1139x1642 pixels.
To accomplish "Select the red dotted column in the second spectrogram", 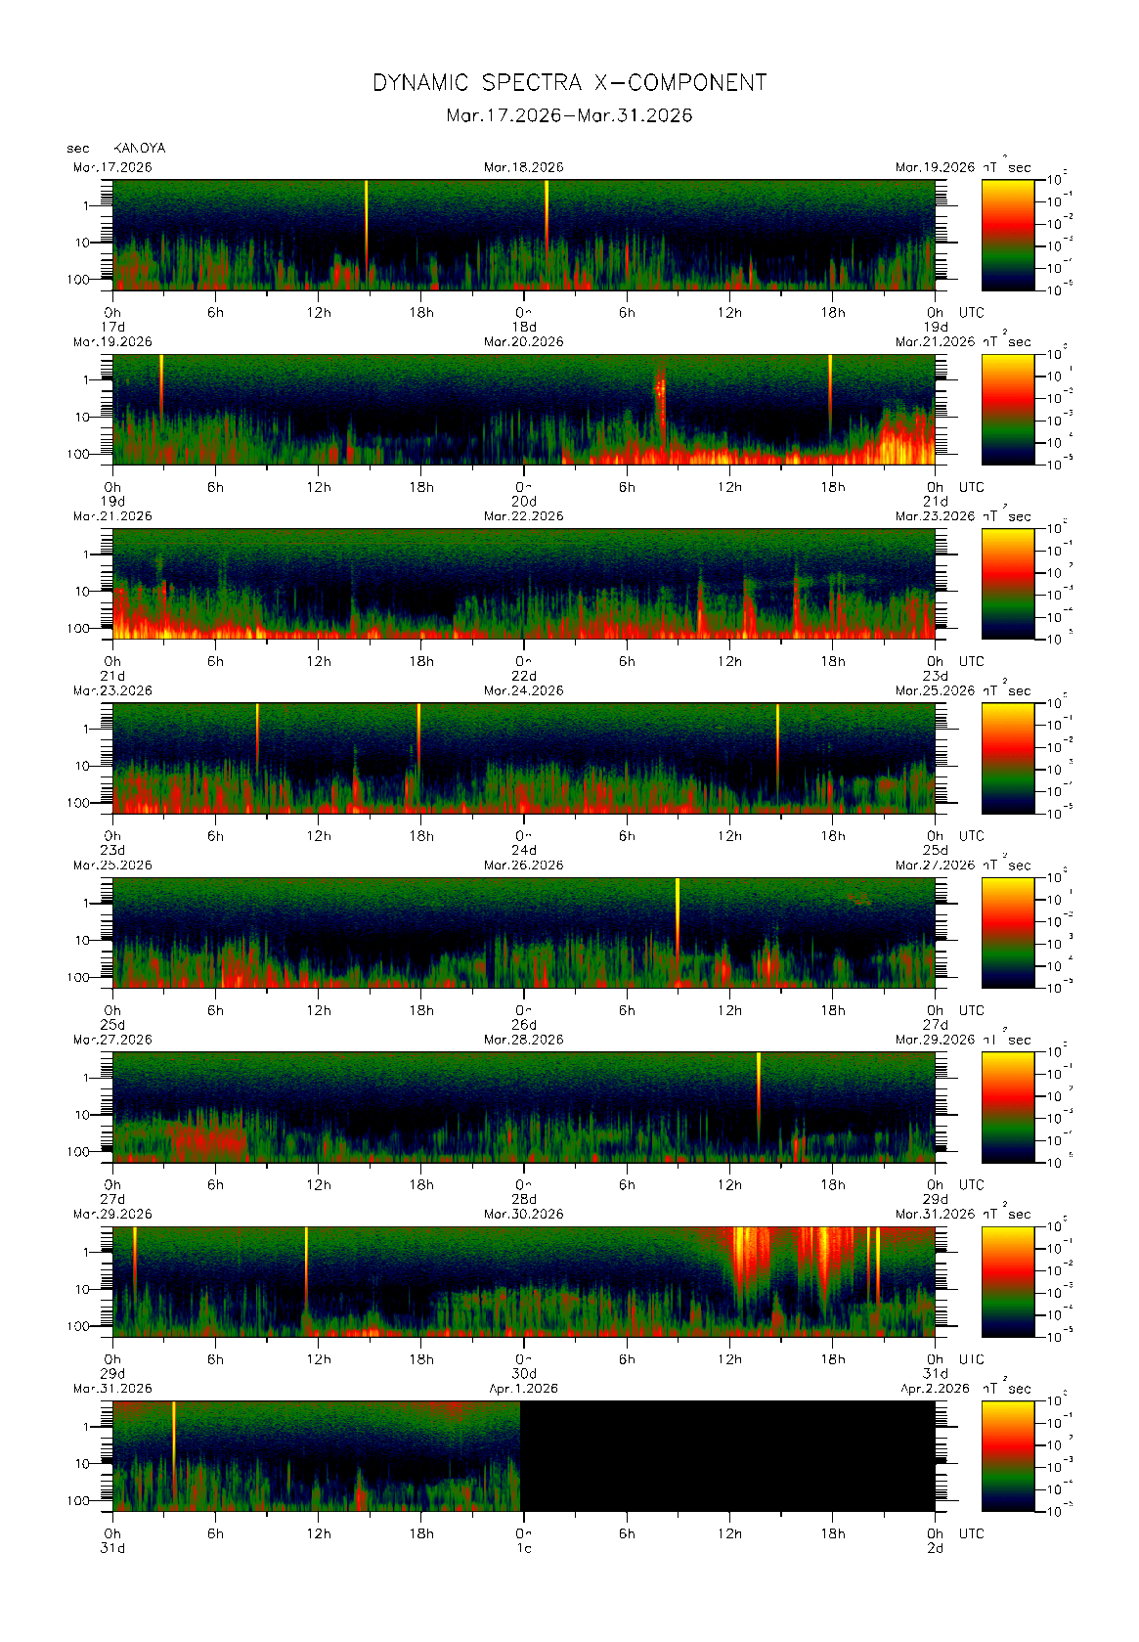I will 661,401.
